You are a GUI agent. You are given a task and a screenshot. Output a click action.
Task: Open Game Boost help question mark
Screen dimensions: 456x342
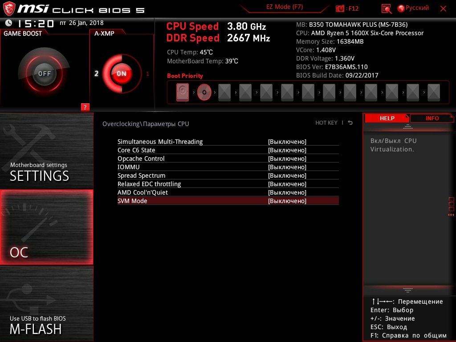tap(85, 107)
